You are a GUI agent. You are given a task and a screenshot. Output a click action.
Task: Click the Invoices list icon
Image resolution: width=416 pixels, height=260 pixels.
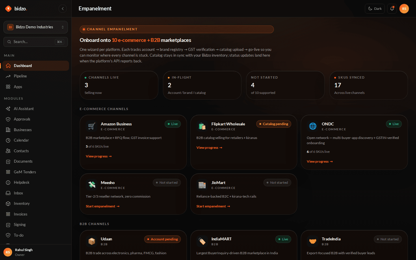point(8,214)
